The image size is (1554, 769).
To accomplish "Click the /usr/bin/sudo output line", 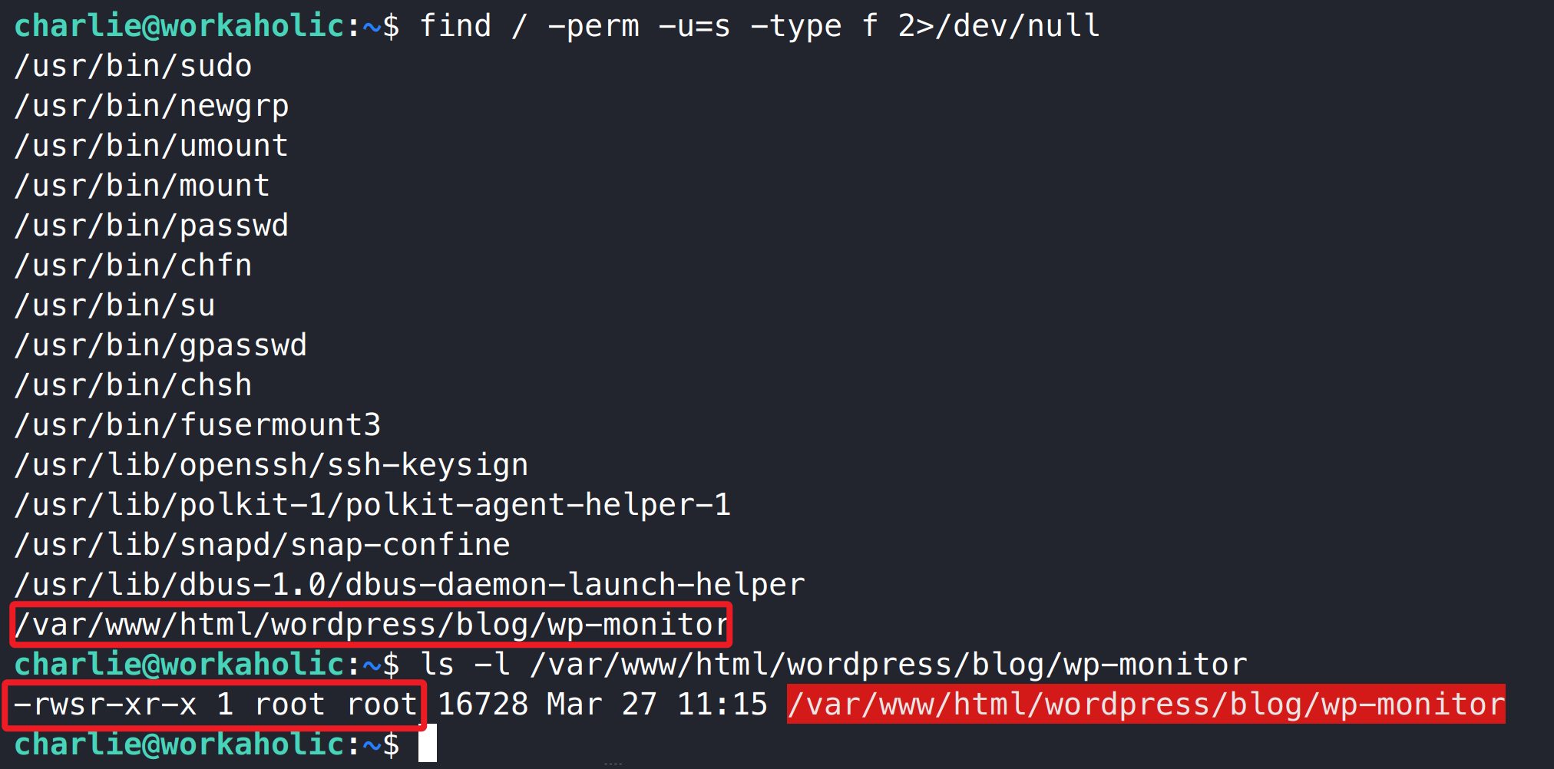I will click(x=133, y=67).
